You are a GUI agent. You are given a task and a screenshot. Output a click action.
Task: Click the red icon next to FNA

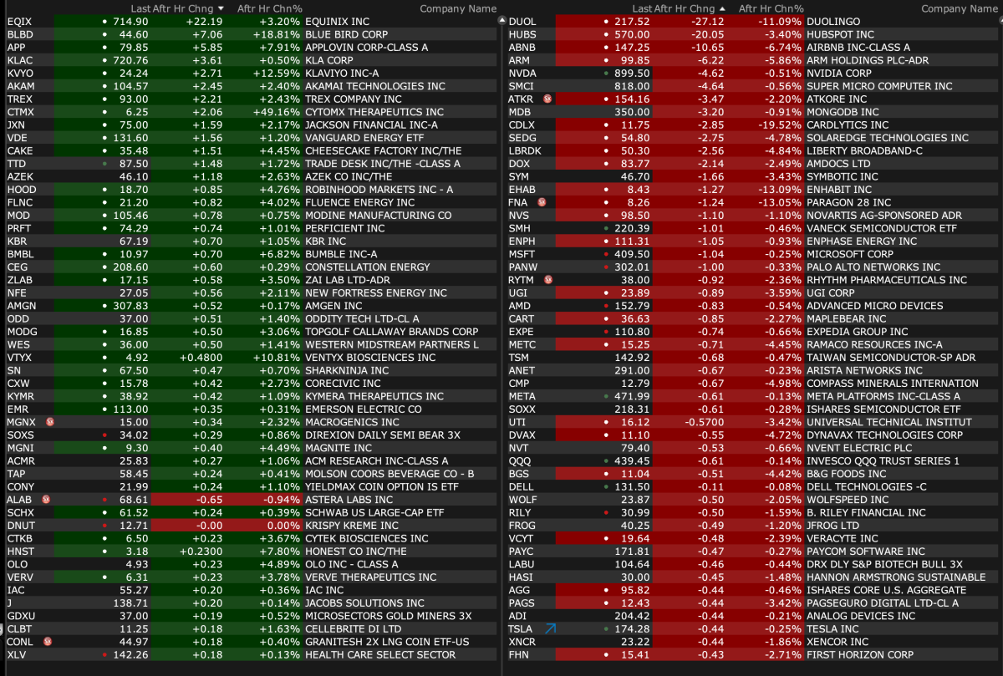542,202
